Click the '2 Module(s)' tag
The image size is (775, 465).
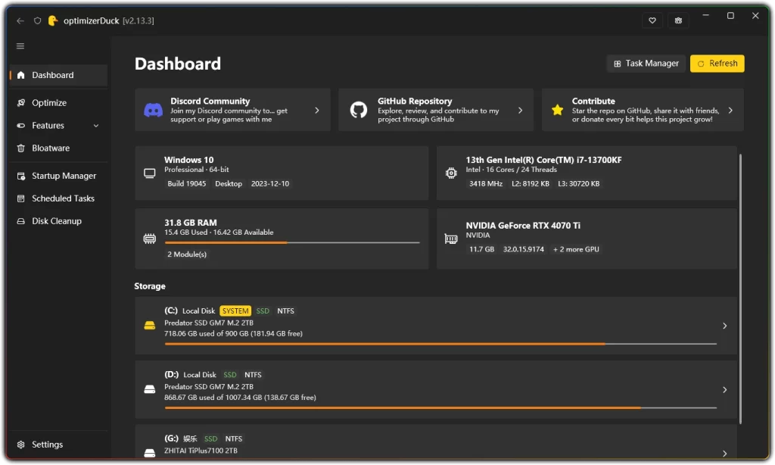pyautogui.click(x=187, y=254)
